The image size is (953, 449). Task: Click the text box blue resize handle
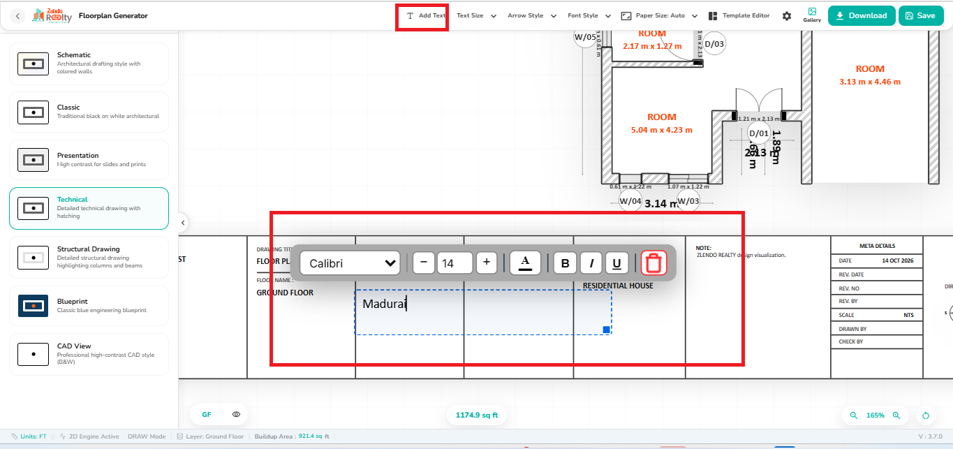[606, 329]
